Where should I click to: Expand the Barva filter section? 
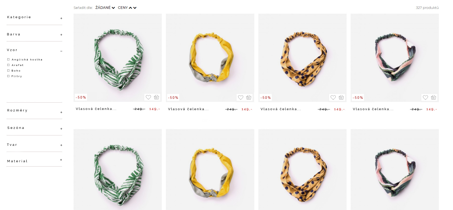pos(61,35)
